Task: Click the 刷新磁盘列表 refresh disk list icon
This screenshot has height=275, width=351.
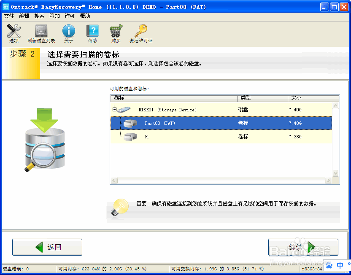Action: click(x=41, y=31)
